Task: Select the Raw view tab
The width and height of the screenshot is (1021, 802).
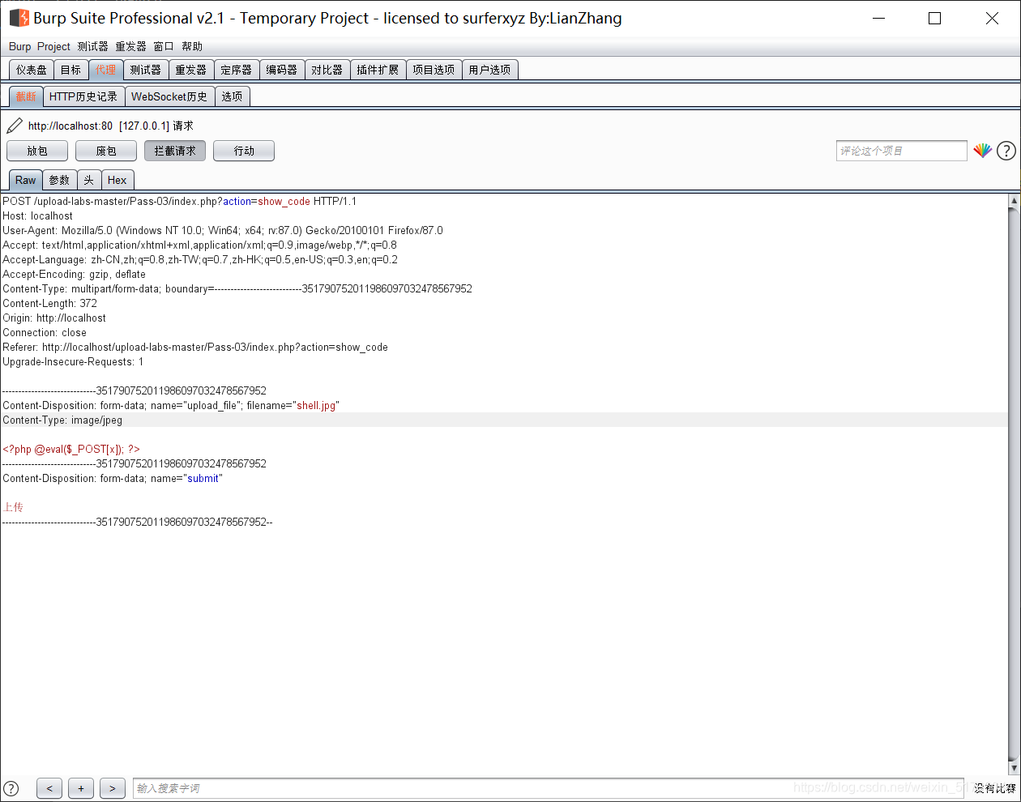Action: click(25, 180)
